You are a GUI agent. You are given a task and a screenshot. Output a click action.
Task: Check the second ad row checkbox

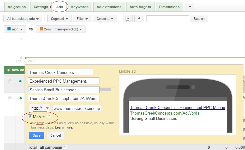[x=10, y=98]
